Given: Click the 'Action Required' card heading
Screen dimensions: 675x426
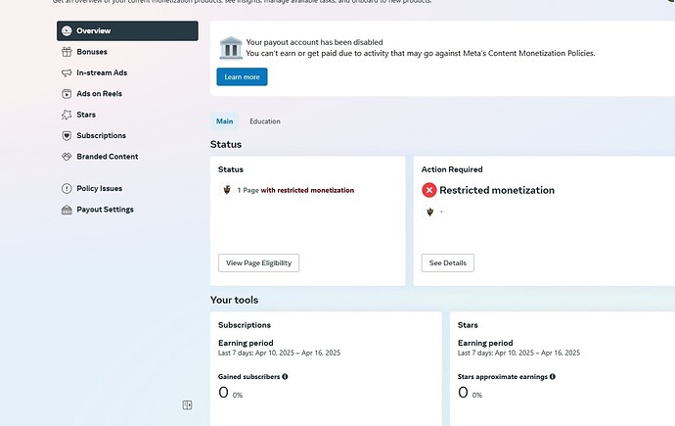Looking at the screenshot, I should 452,169.
